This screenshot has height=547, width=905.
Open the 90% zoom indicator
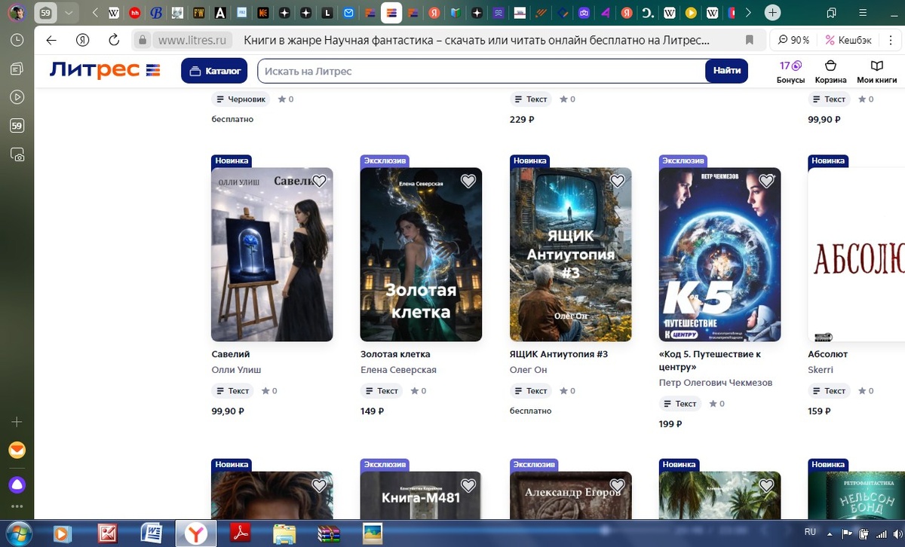click(x=794, y=40)
